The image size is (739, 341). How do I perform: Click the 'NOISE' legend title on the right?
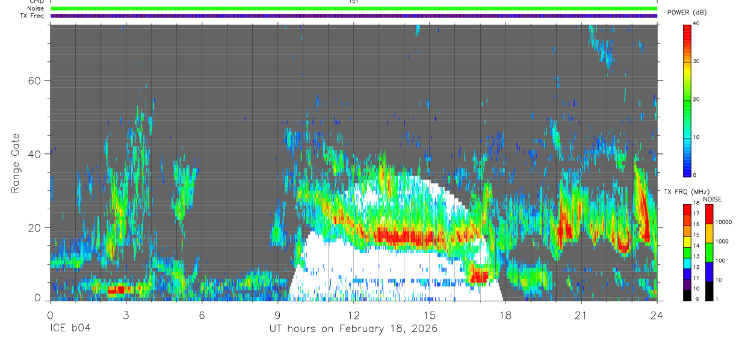click(x=713, y=199)
